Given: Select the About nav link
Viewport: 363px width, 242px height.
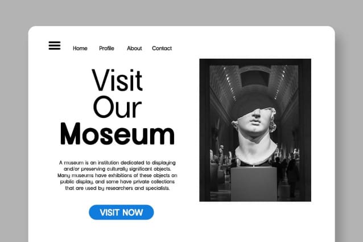Looking at the screenshot, I should click(x=134, y=48).
